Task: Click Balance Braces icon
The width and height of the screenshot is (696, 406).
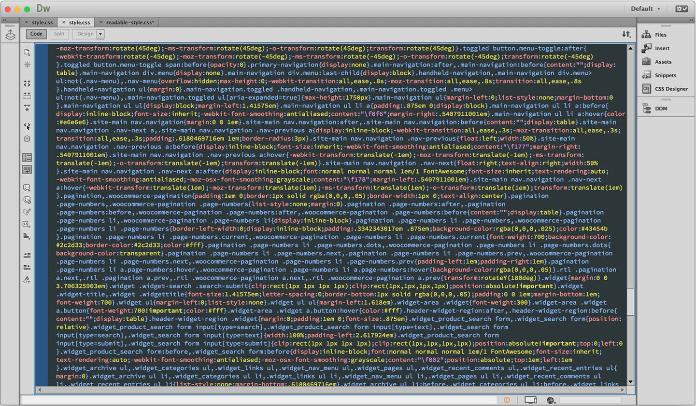Action: [27, 138]
